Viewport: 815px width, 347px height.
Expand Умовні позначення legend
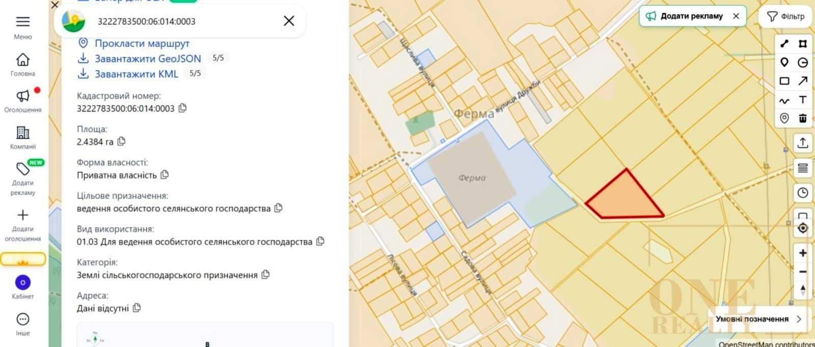(x=759, y=319)
